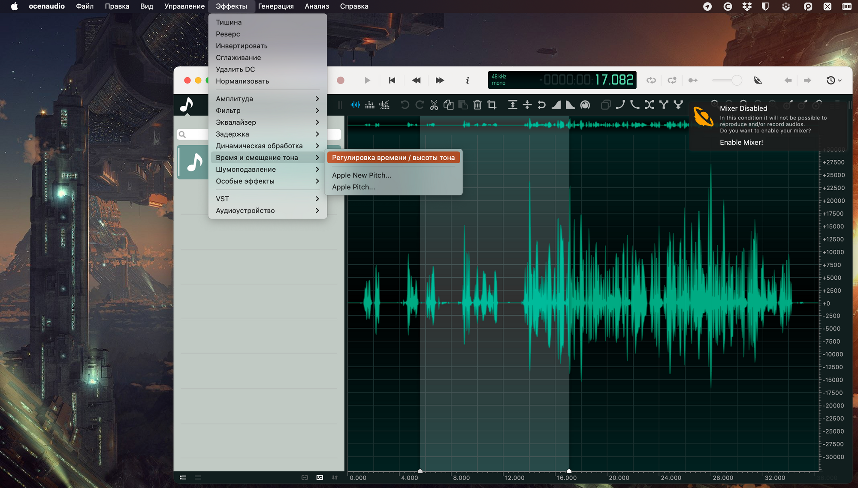Click the Normalize icon in toolbar
Image resolution: width=858 pixels, height=488 pixels.
coord(512,105)
